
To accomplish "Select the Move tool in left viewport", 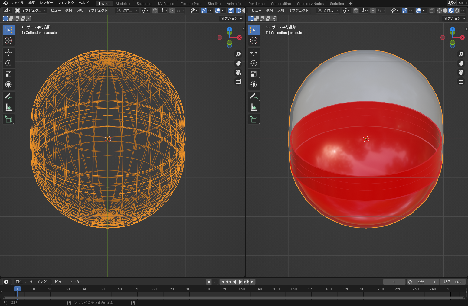I will 8,53.
